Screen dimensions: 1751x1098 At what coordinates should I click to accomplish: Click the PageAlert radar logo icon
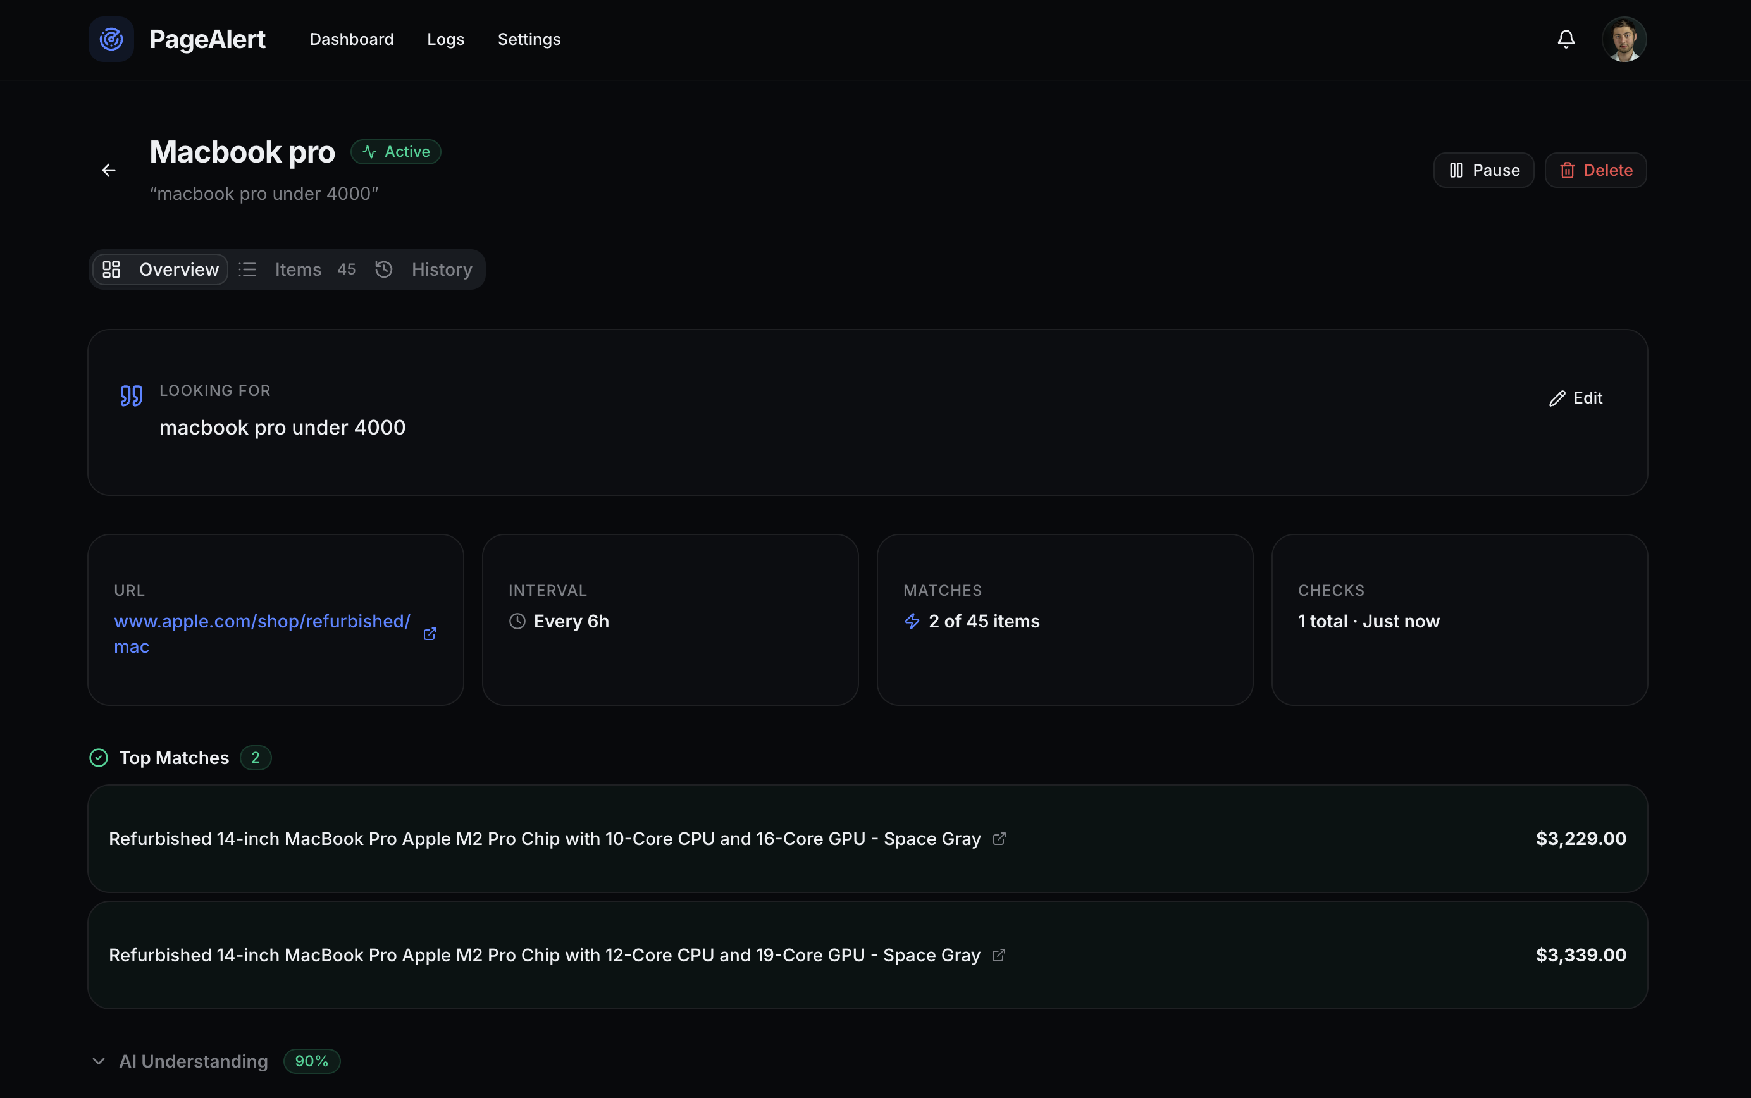point(111,39)
